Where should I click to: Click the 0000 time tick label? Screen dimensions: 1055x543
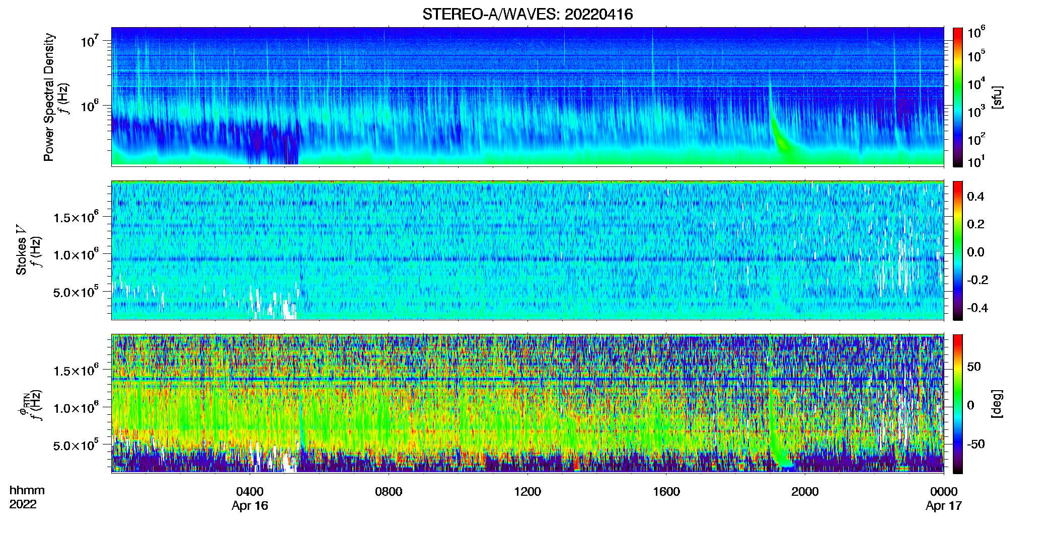click(x=944, y=492)
